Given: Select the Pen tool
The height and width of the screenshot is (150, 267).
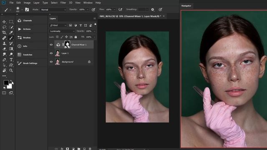Looking at the screenshot, I should [4, 60].
